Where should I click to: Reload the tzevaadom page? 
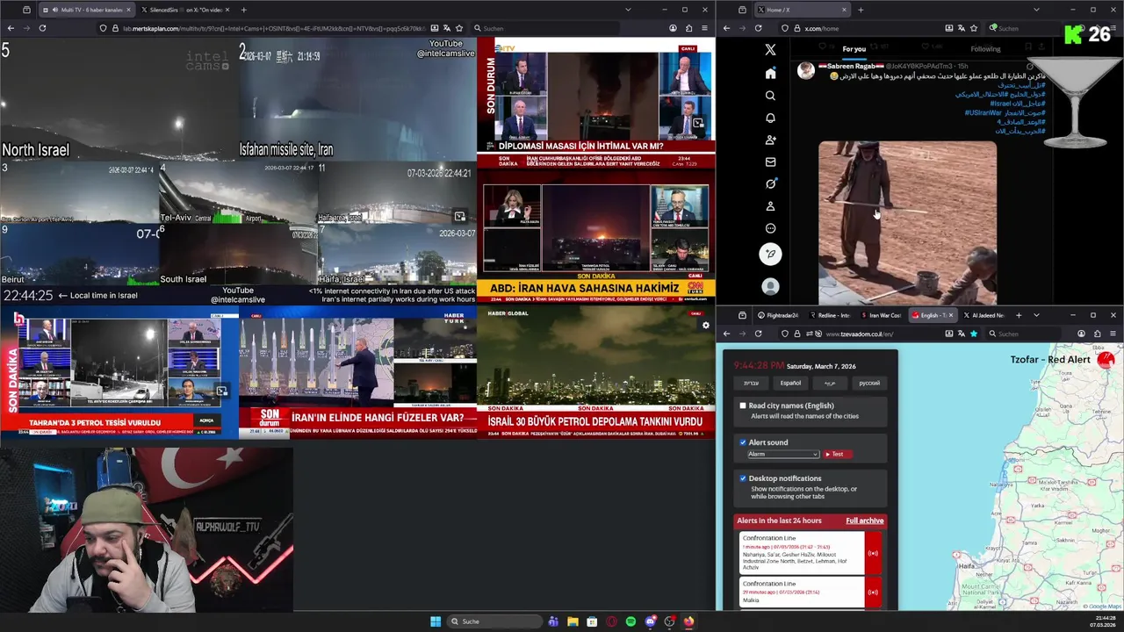[758, 334]
